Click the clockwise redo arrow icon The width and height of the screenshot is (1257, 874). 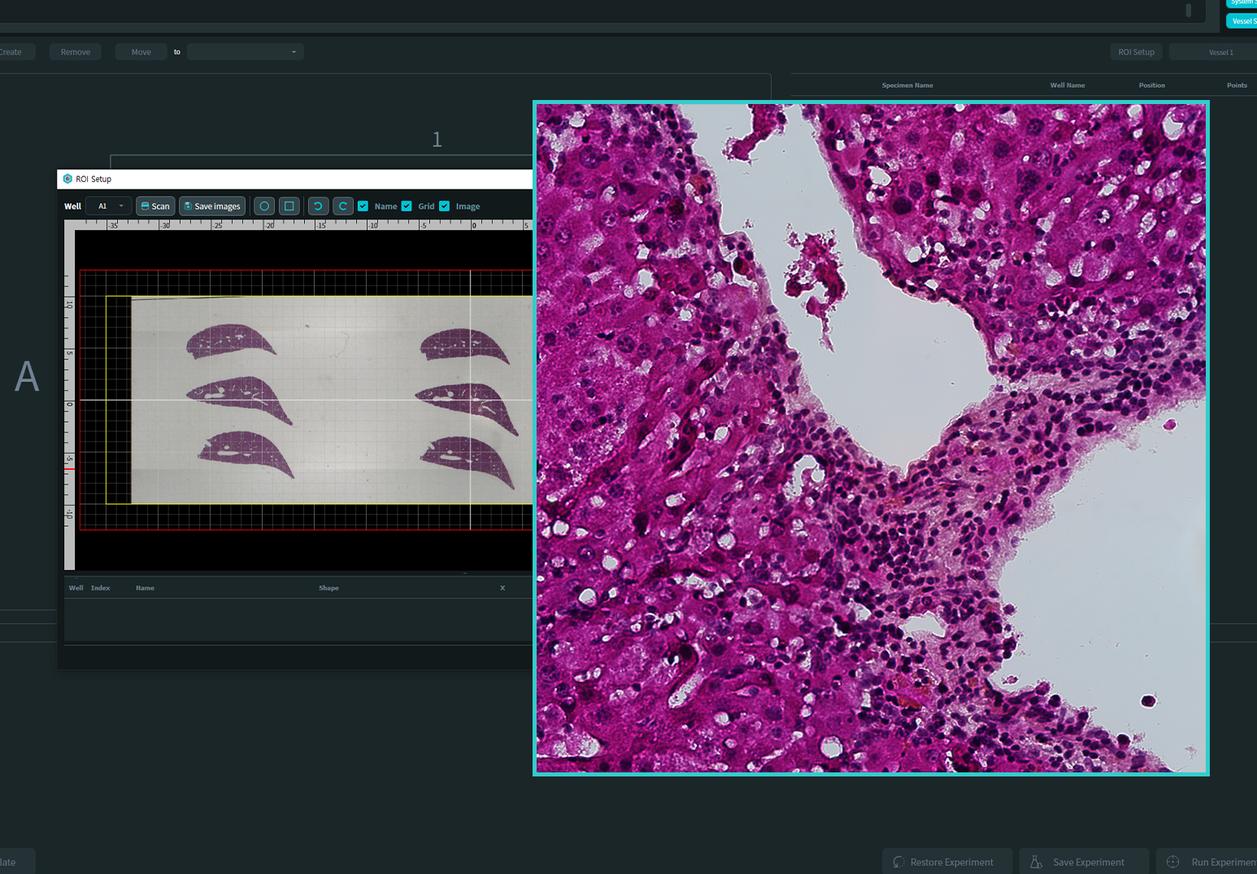343,207
